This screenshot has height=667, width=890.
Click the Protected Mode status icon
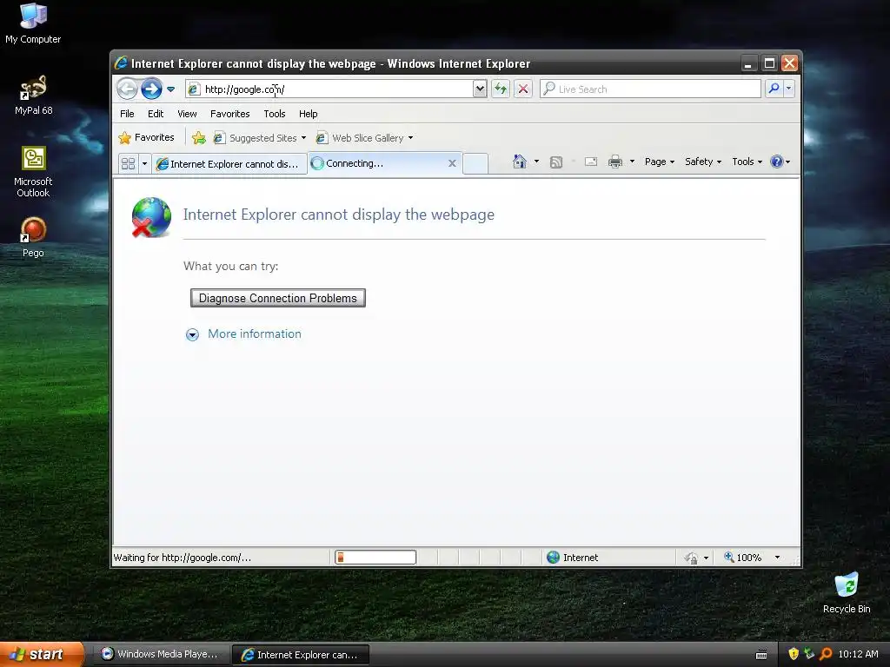click(x=691, y=558)
